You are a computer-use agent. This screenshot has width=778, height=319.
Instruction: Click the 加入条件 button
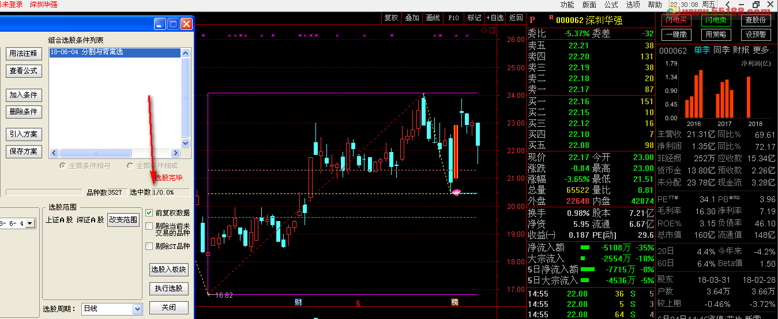tap(24, 94)
